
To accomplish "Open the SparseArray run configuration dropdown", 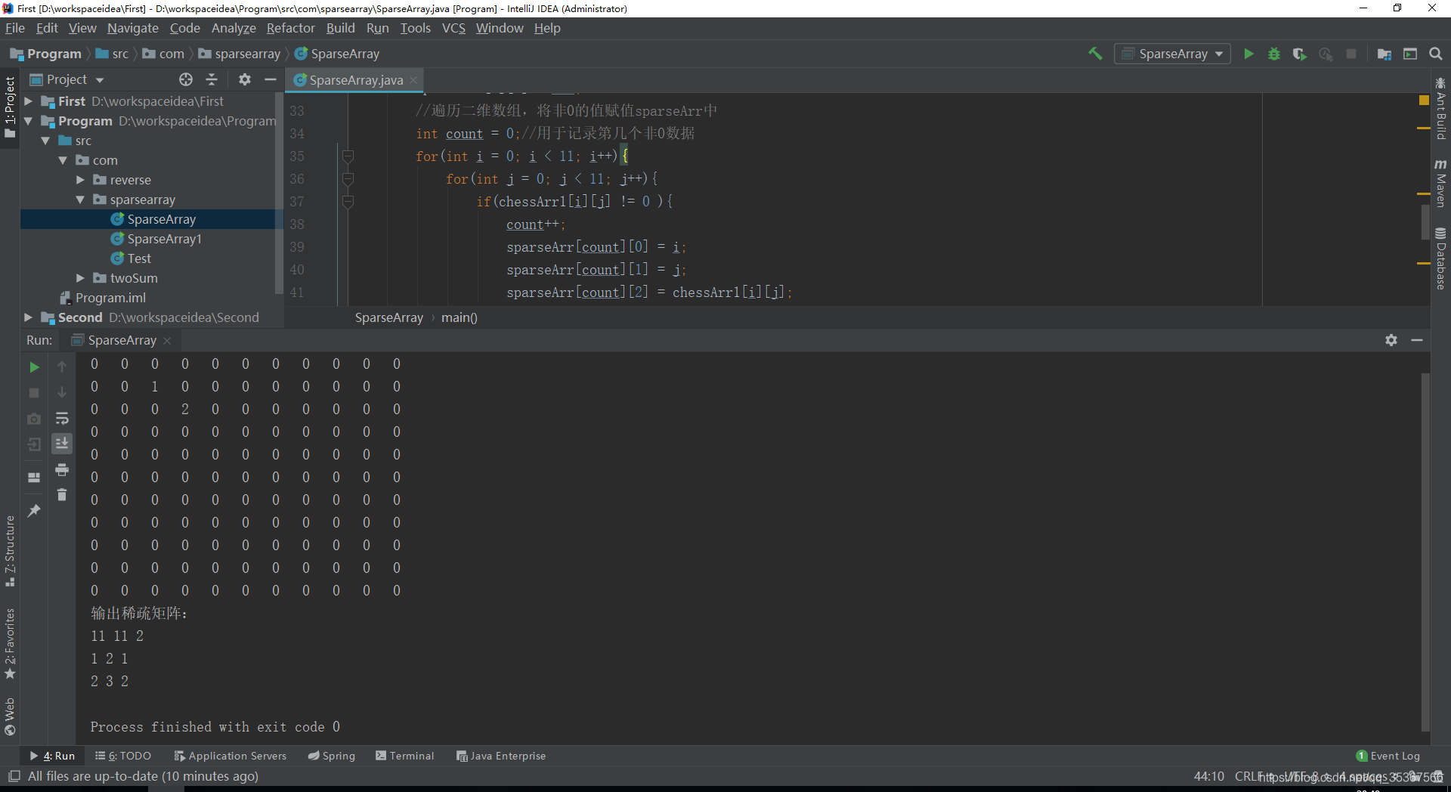I will pyautogui.click(x=1172, y=54).
